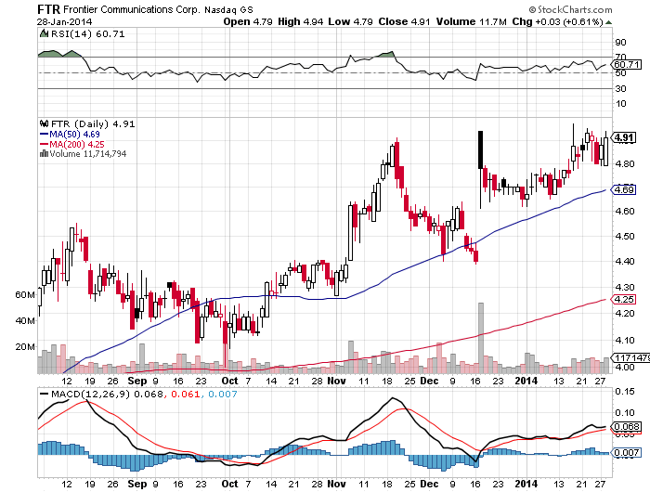Viewport: 650px width, 492px height.
Task: Click 'Frontier Communications Corp.' company name
Action: pyautogui.click(x=132, y=9)
